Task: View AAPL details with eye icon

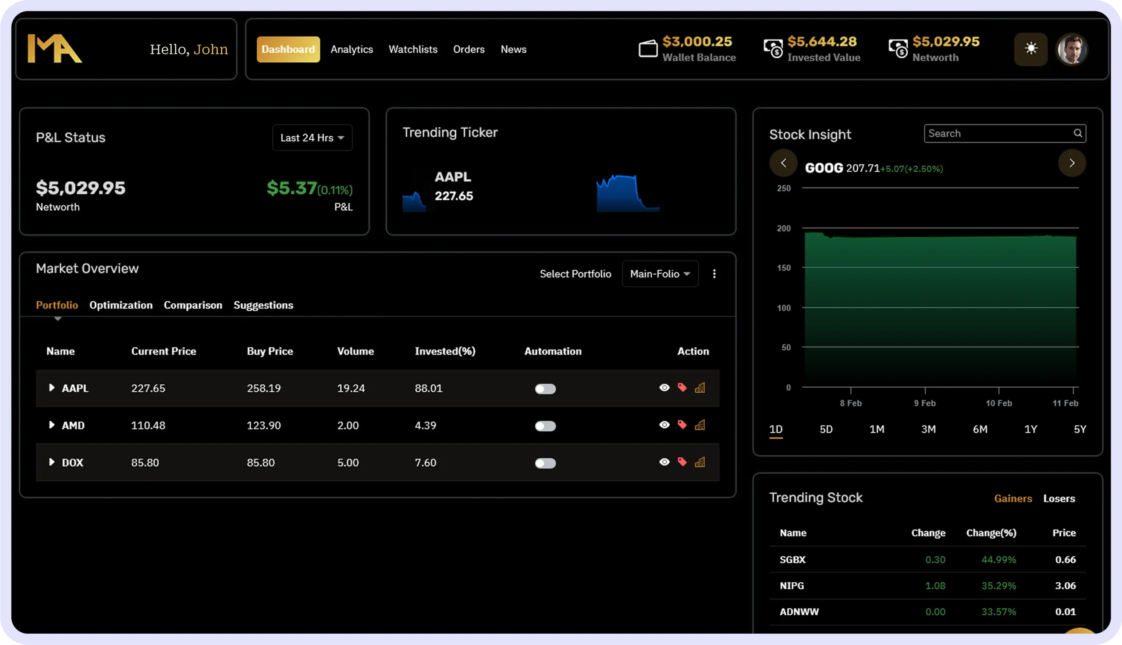Action: 664,388
